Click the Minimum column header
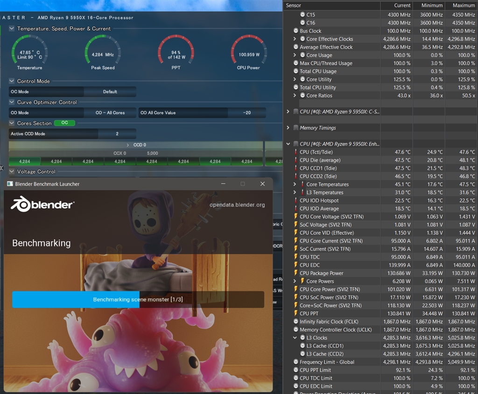Screen dimensions: 478x394 tap(429, 5)
